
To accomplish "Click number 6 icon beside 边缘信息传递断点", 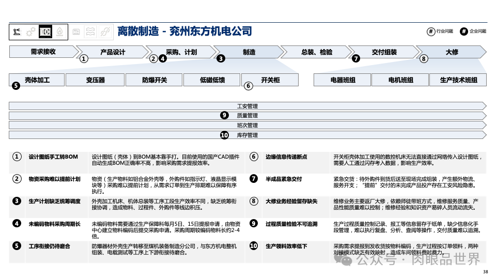I will [254, 157].
